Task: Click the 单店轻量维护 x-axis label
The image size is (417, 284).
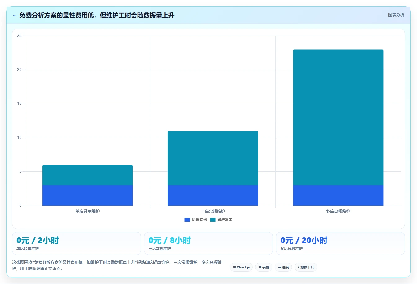Action: tap(87, 211)
